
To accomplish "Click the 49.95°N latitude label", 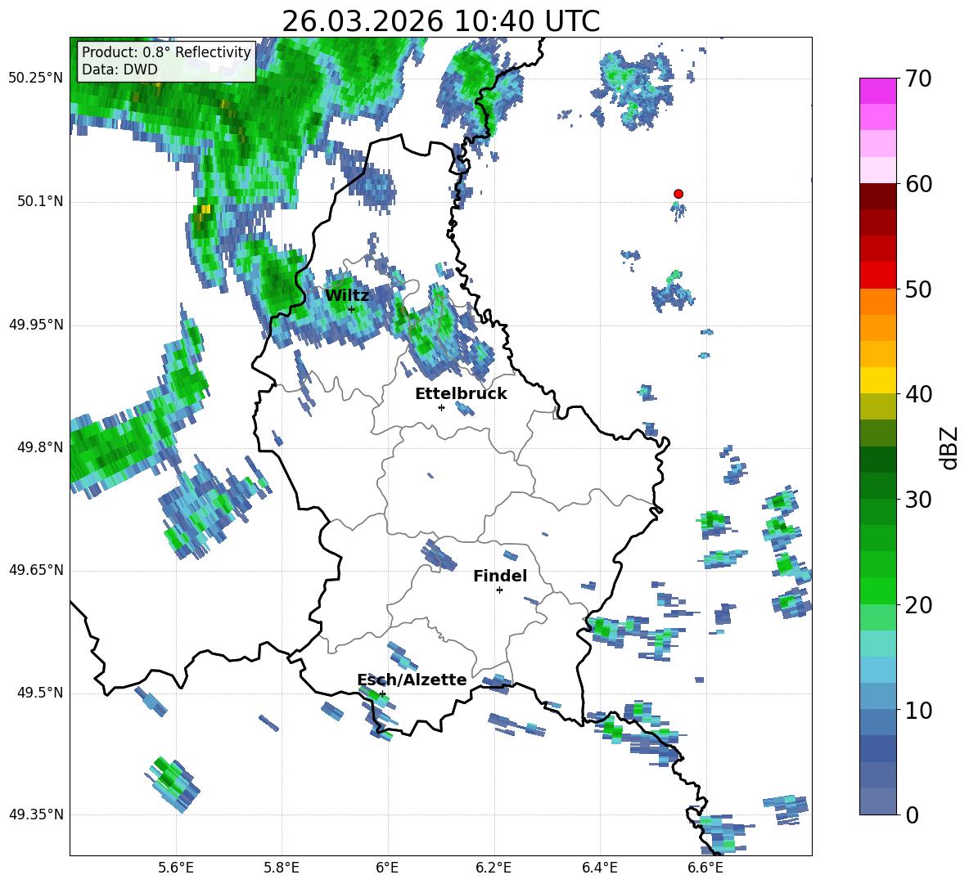I will [x=36, y=325].
